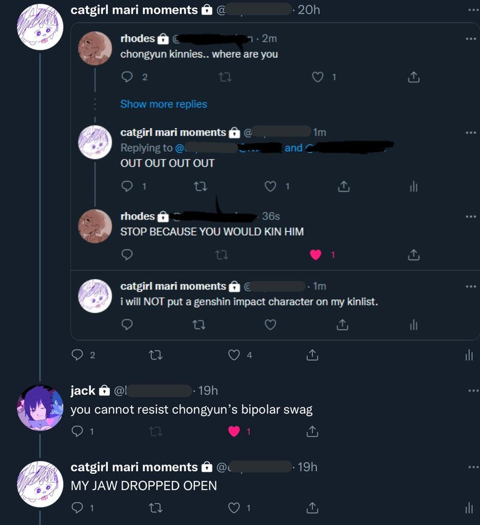Open rhodes' profile avatar on first tweet
Viewport: 480px width, 525px height.
click(95, 48)
